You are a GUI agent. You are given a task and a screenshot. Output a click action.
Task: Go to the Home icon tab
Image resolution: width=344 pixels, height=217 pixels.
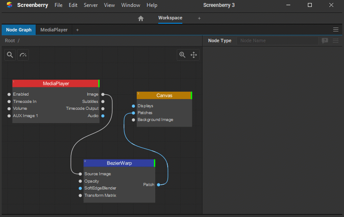pyautogui.click(x=141, y=18)
